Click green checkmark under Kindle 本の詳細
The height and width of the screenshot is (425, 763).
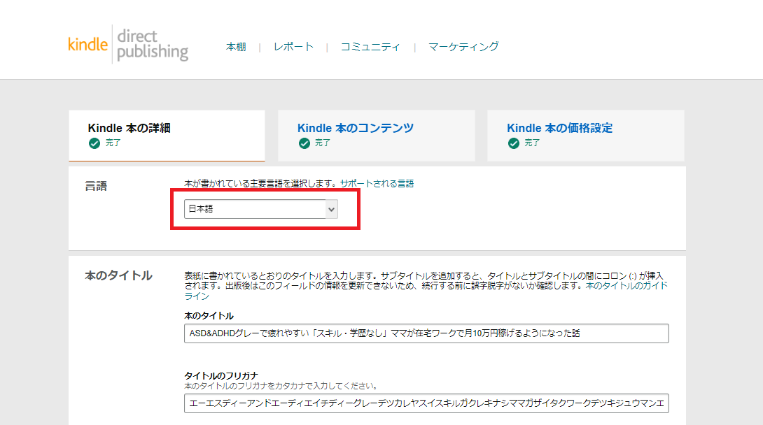(94, 143)
